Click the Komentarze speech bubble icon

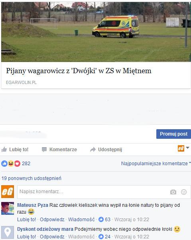point(44,150)
